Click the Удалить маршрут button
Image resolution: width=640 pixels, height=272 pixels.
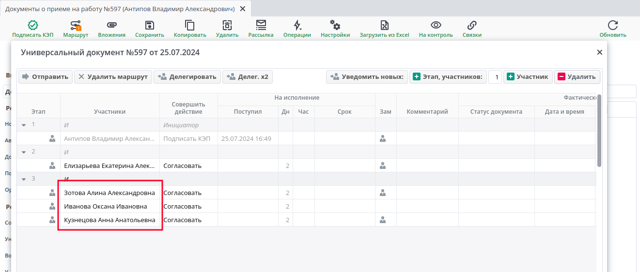(113, 76)
